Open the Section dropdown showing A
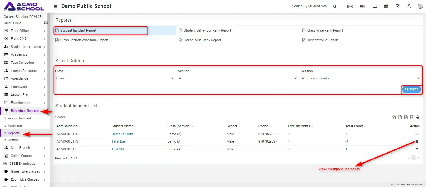 [237, 78]
